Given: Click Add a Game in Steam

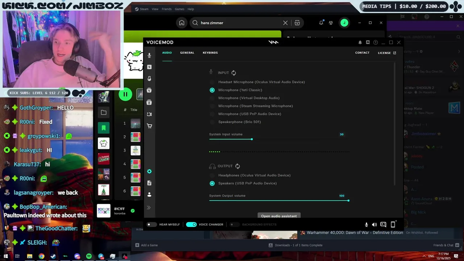Looking at the screenshot, I should point(146,245).
